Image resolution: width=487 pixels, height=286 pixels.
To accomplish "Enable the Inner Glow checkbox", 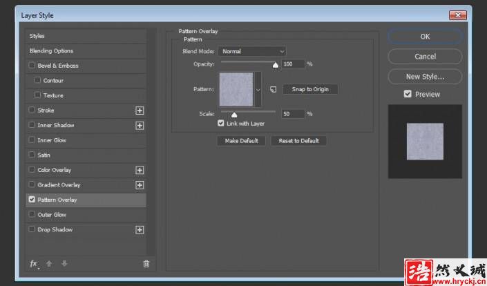I will pos(32,140).
